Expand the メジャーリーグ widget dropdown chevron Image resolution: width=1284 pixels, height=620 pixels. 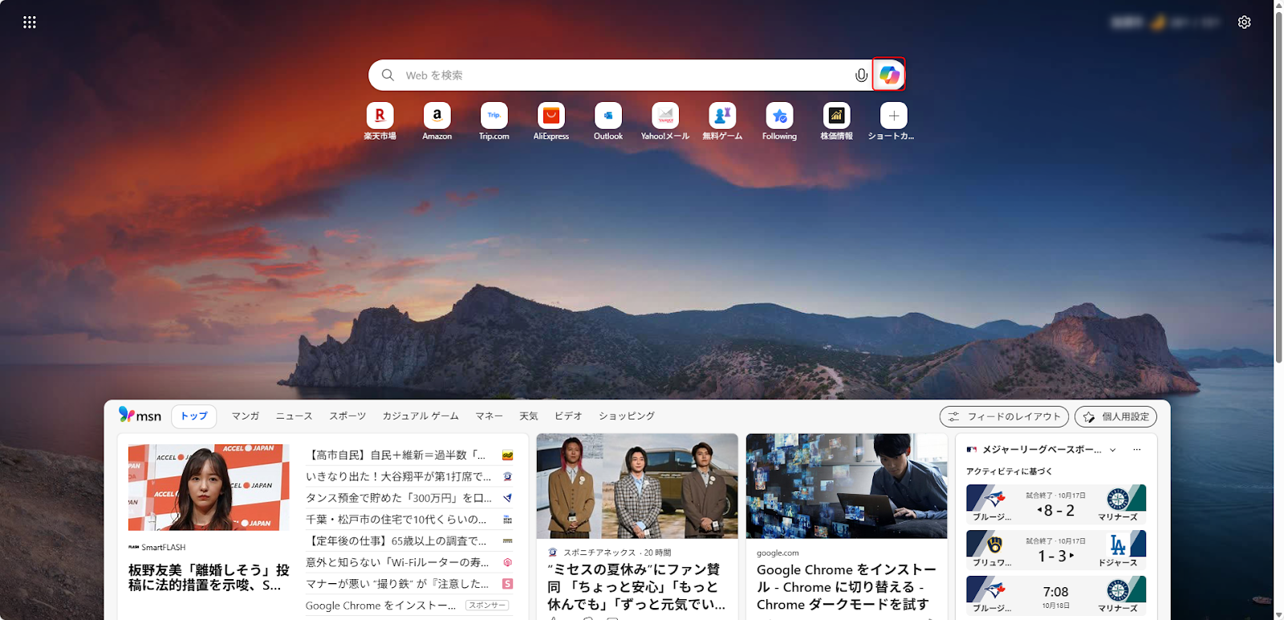(1113, 450)
